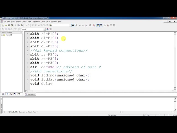Screen dimensions: 177x133
Task: Open the Find text combo dropdown arrow
Action: (x=70, y=25)
